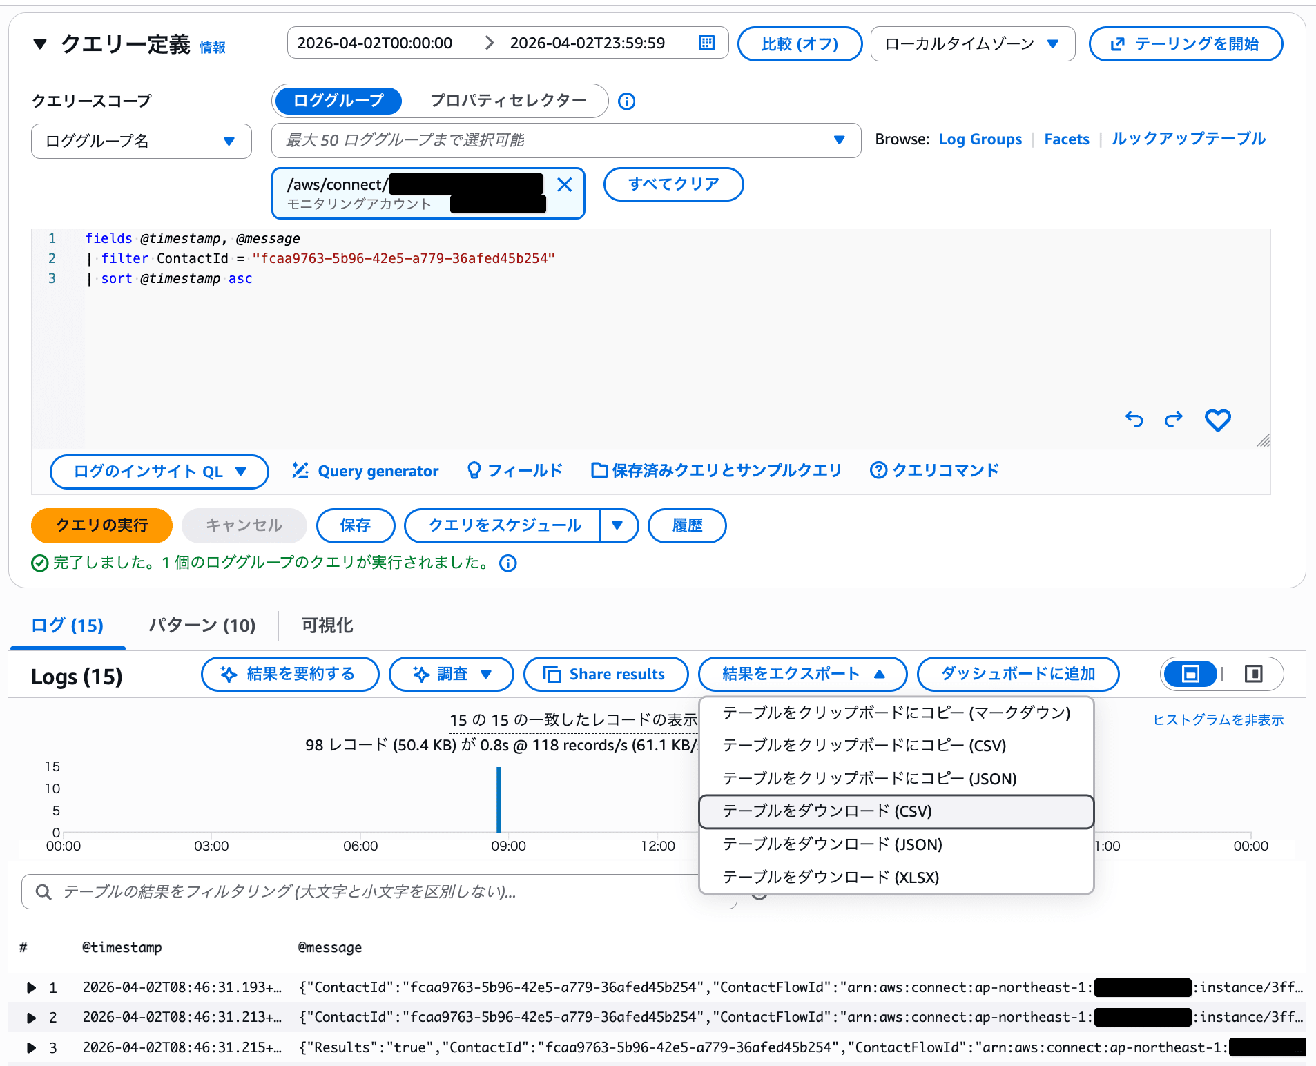The image size is (1316, 1066).
Task: Toggle 比較 (オフ) comparison button
Action: tap(800, 43)
